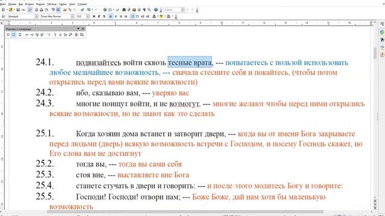This screenshot has width=385, height=216.
Task: Move list item up arrow icon
Action: click(55, 35)
